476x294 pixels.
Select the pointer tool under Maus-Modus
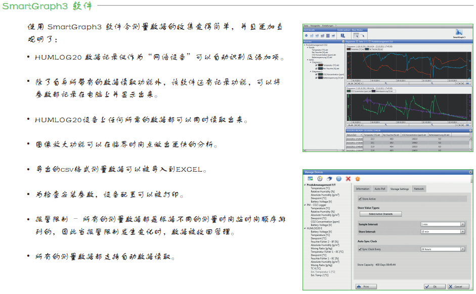pyautogui.click(x=356, y=36)
